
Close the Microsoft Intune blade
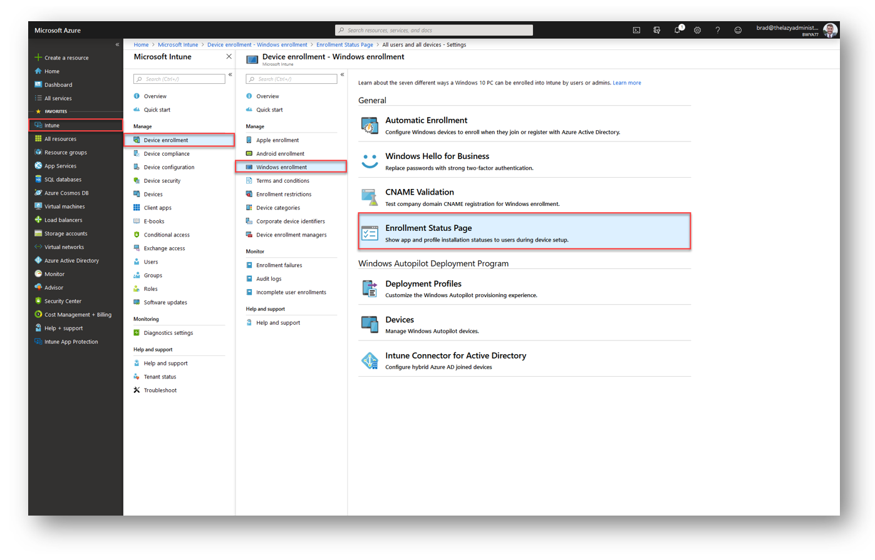229,56
